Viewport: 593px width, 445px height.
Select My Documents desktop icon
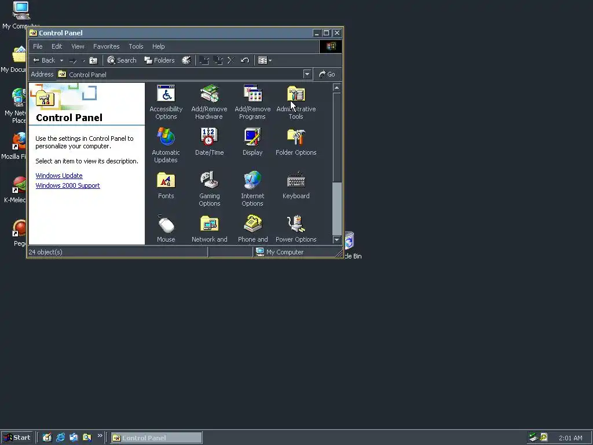pyautogui.click(x=14, y=59)
